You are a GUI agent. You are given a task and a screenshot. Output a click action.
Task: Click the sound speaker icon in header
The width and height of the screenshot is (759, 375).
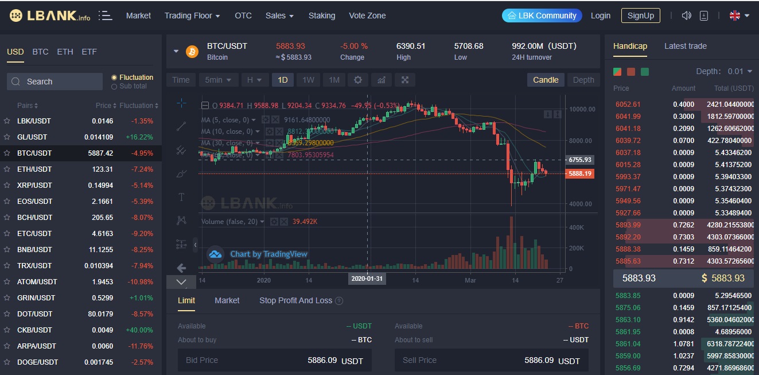pyautogui.click(x=686, y=16)
